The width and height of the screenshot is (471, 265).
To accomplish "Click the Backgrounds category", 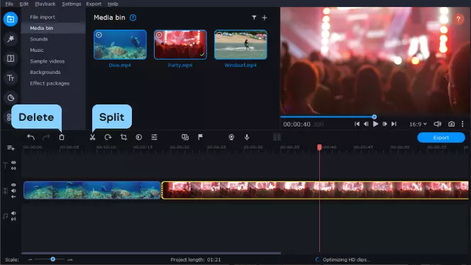I will click(45, 72).
